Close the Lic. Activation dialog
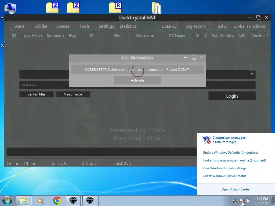 (x=202, y=58)
